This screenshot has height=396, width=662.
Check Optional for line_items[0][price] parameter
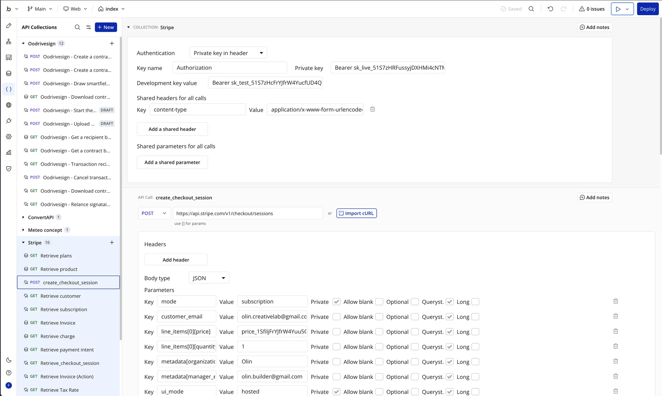point(415,332)
